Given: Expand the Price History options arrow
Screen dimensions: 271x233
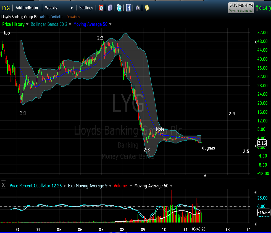Looking at the screenshot, I should 27,24.
